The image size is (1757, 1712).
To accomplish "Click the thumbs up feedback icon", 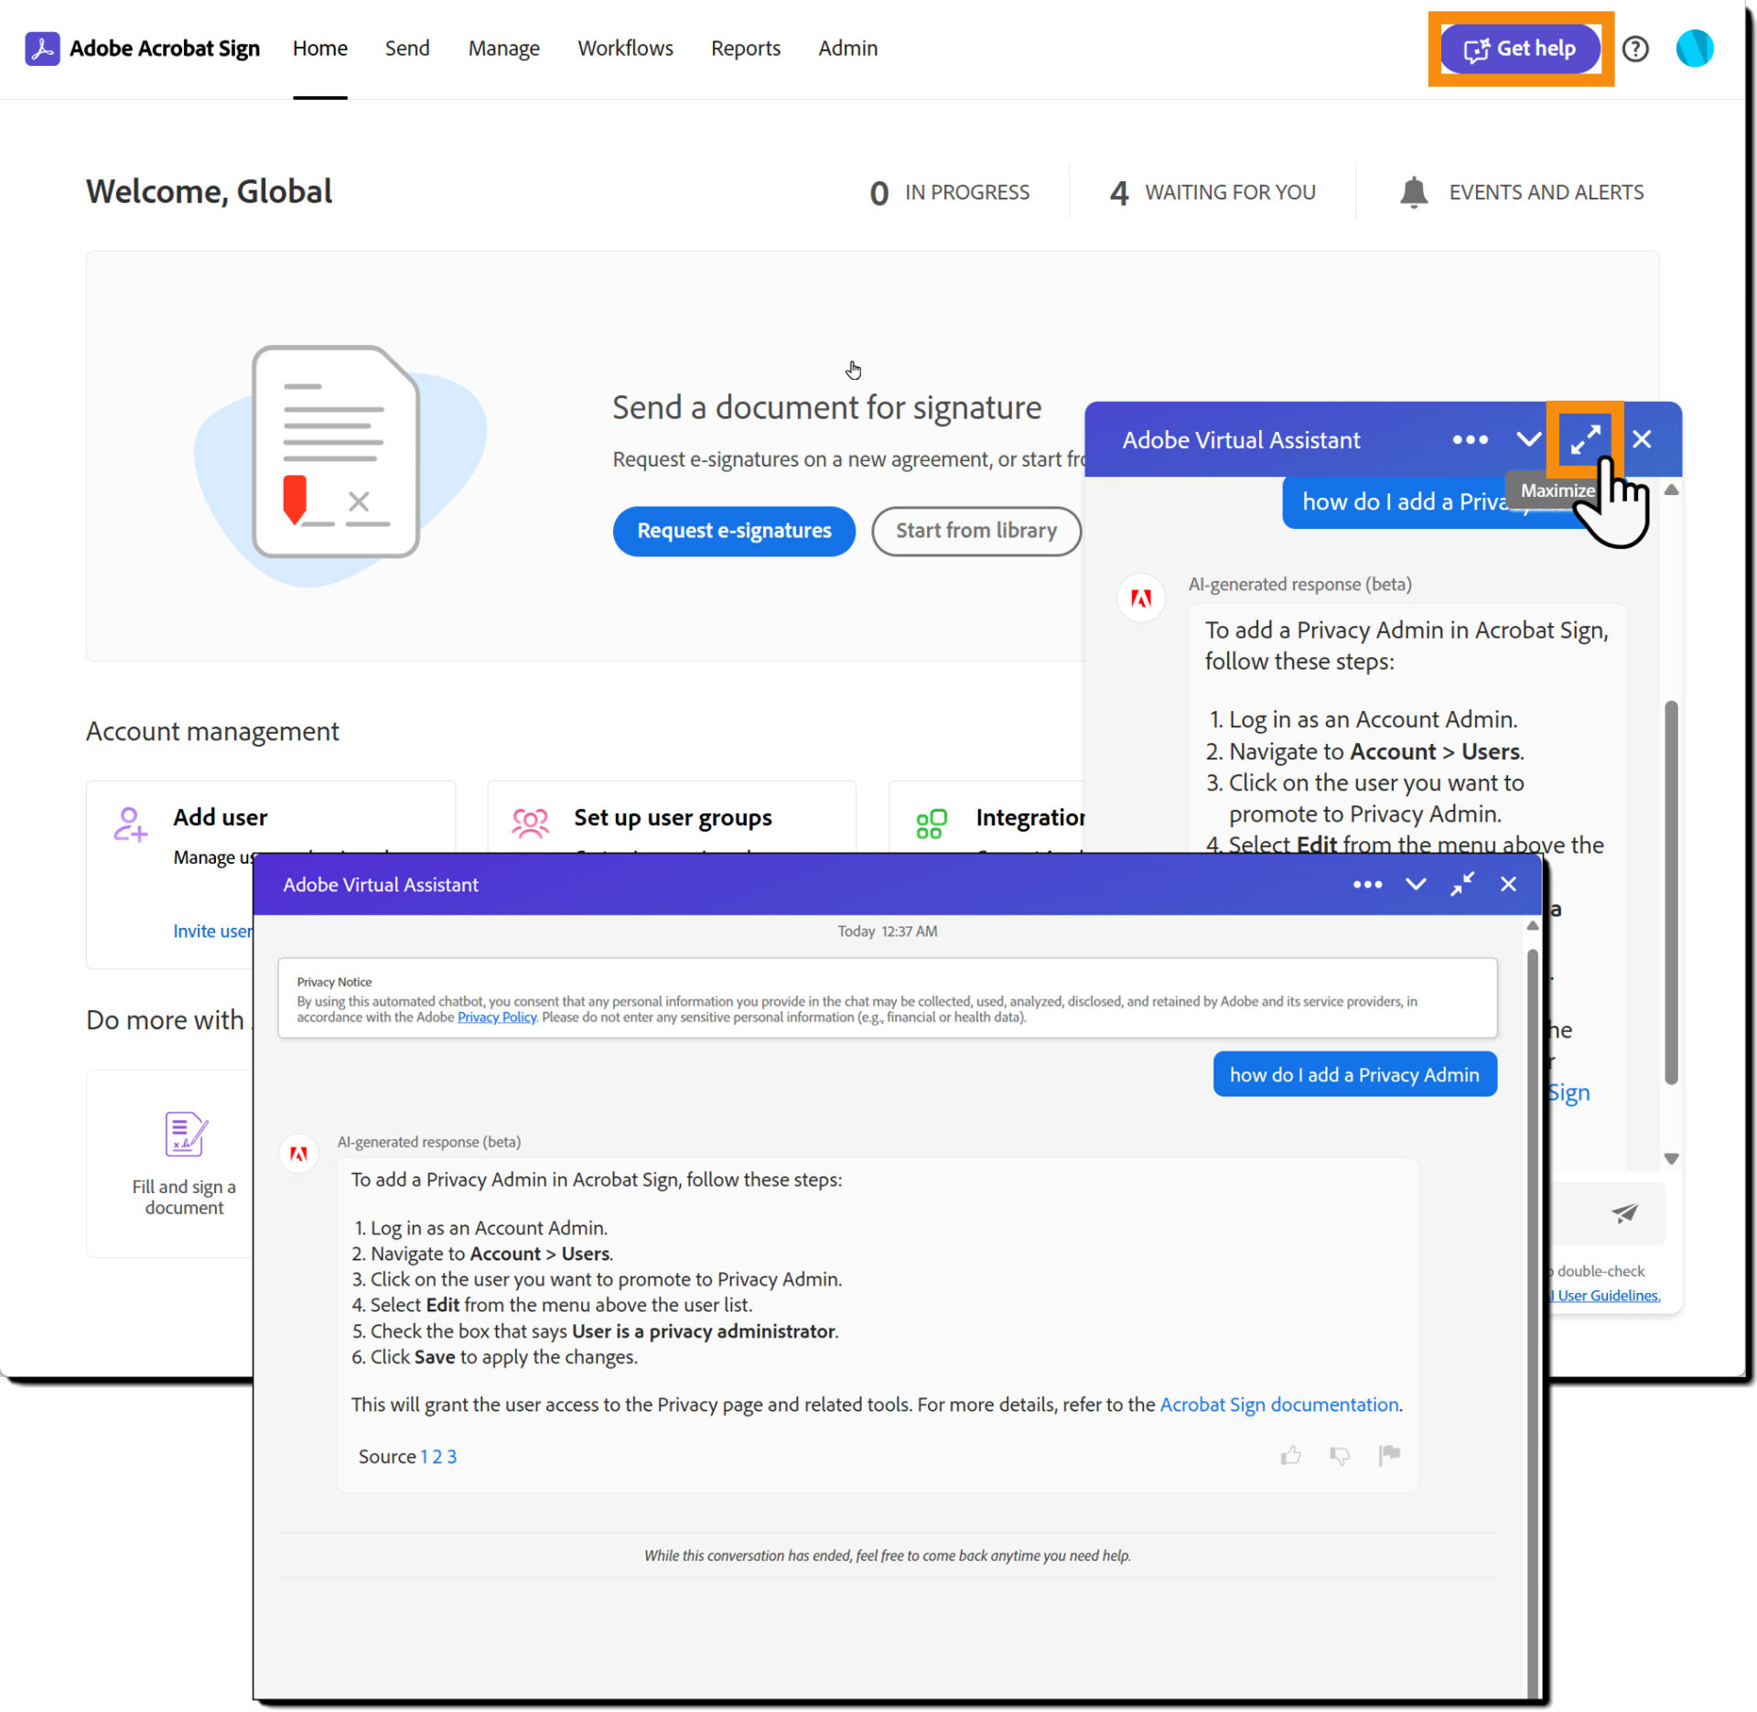I will 1290,1455.
